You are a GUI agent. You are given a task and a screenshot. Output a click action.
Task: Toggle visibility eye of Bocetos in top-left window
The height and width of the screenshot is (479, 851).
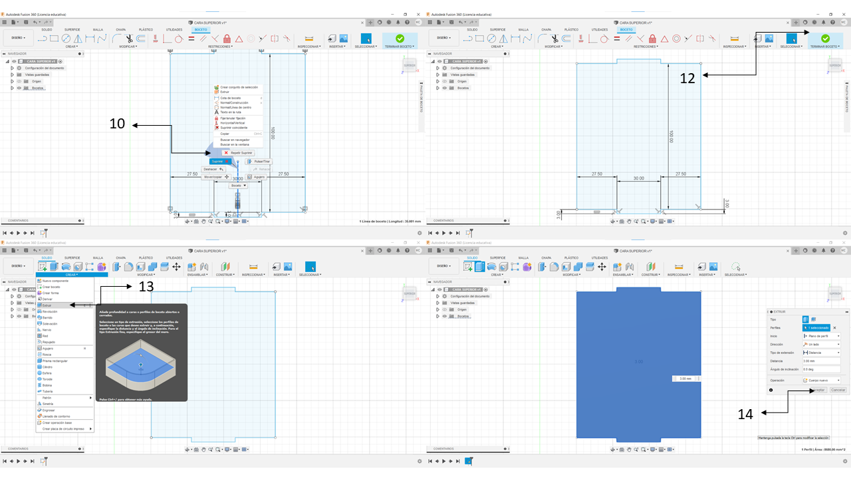(x=19, y=88)
